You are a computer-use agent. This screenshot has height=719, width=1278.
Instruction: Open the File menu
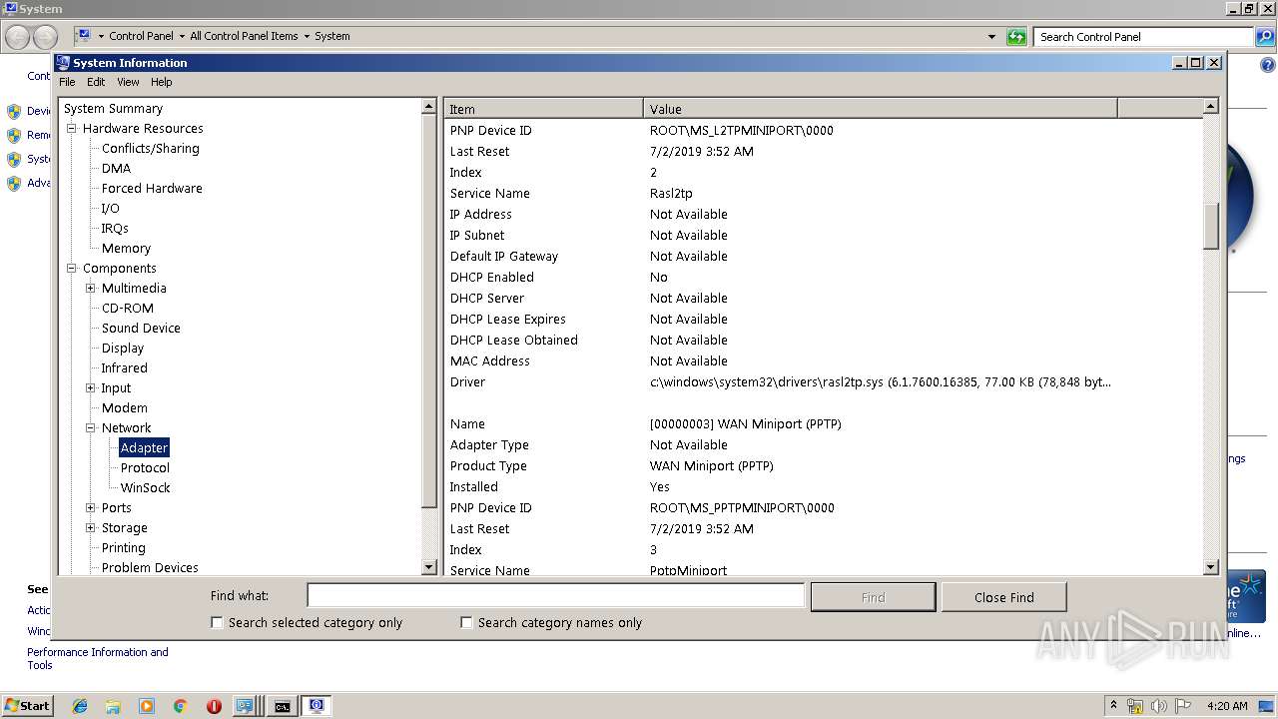(67, 82)
